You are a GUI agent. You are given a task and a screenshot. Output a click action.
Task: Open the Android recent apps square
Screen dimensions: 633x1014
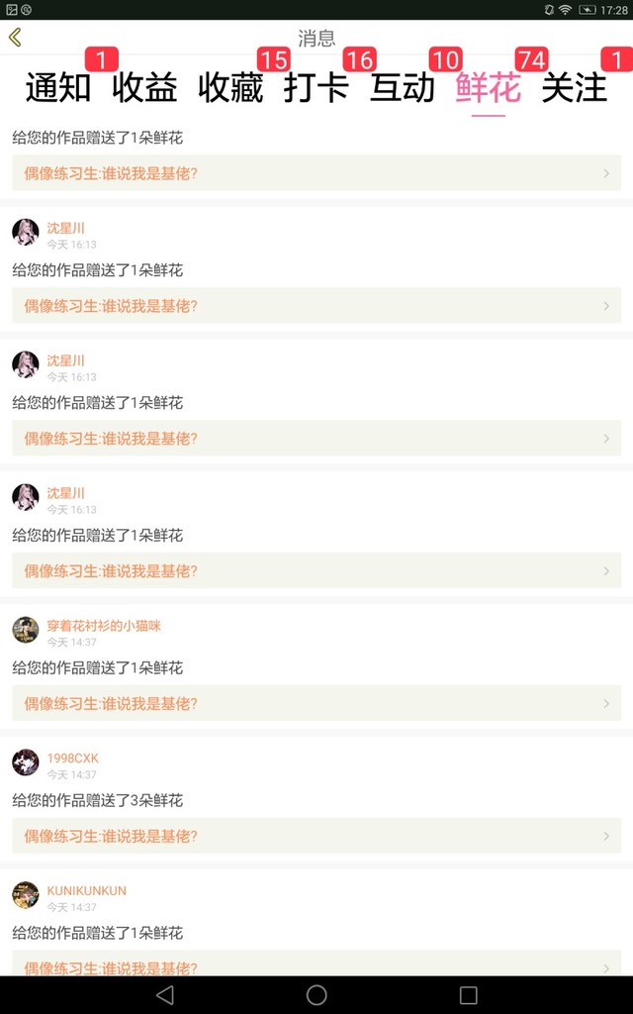tap(469, 995)
